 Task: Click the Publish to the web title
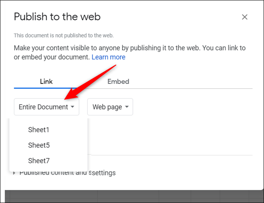click(57, 17)
